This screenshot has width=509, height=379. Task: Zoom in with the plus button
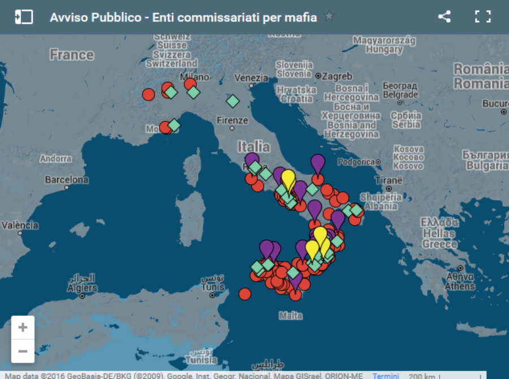[23, 328]
